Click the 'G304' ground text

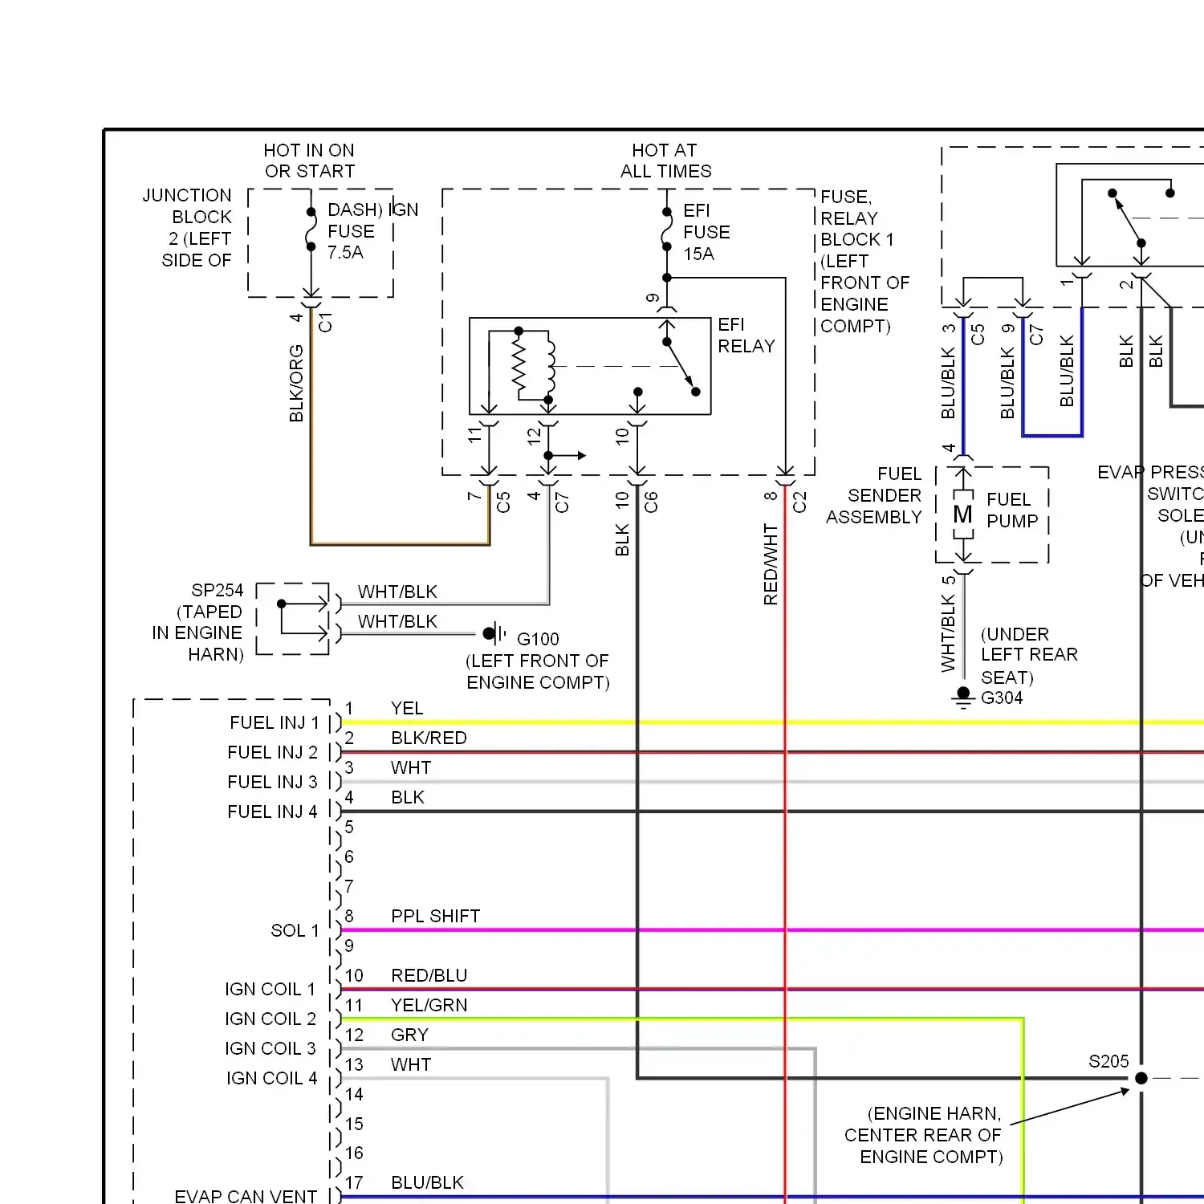1002,698
